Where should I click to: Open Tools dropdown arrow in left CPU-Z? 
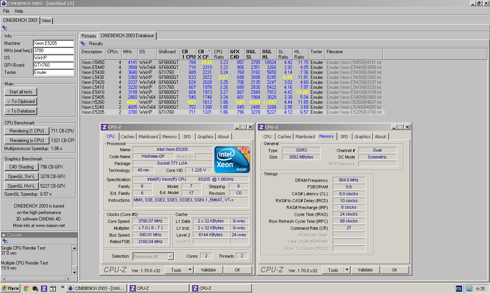(190, 270)
